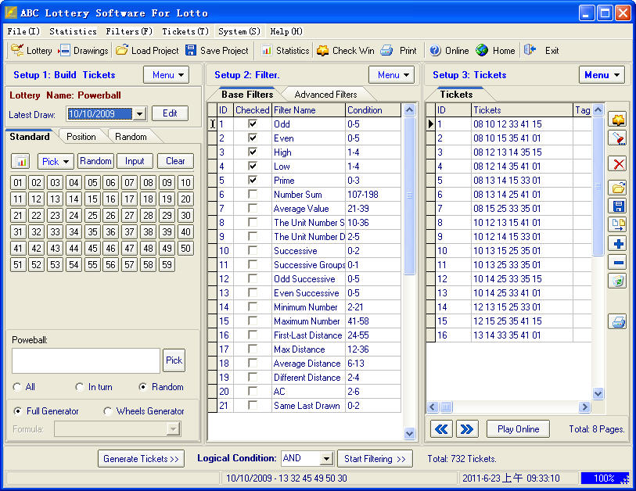The width and height of the screenshot is (636, 491).
Task: Uncheck the Prime filter checkbox
Action: [253, 180]
